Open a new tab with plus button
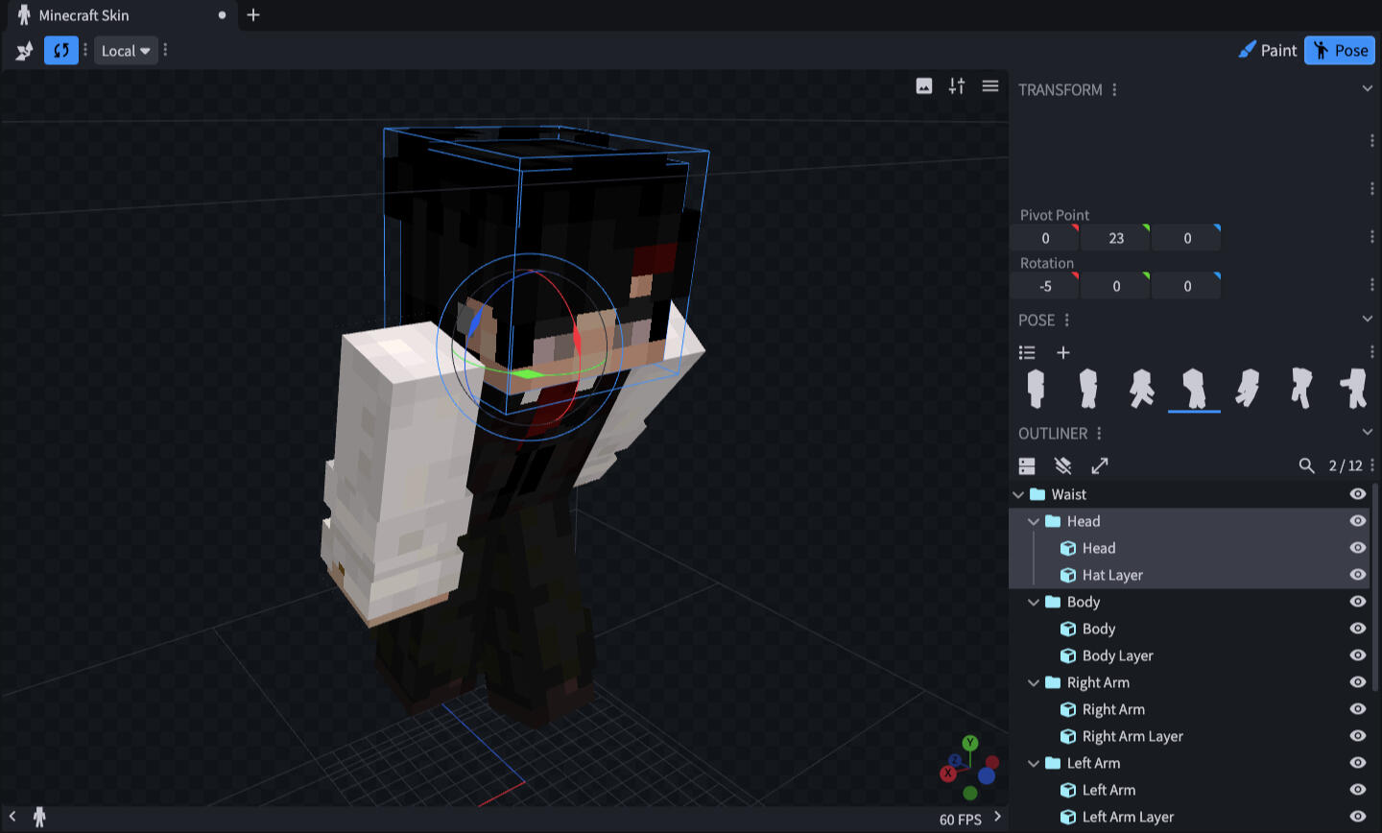Screen dimensions: 1382x833 tap(253, 15)
